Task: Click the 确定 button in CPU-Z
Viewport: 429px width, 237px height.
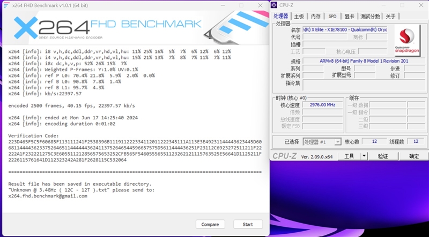Action: click(x=414, y=156)
